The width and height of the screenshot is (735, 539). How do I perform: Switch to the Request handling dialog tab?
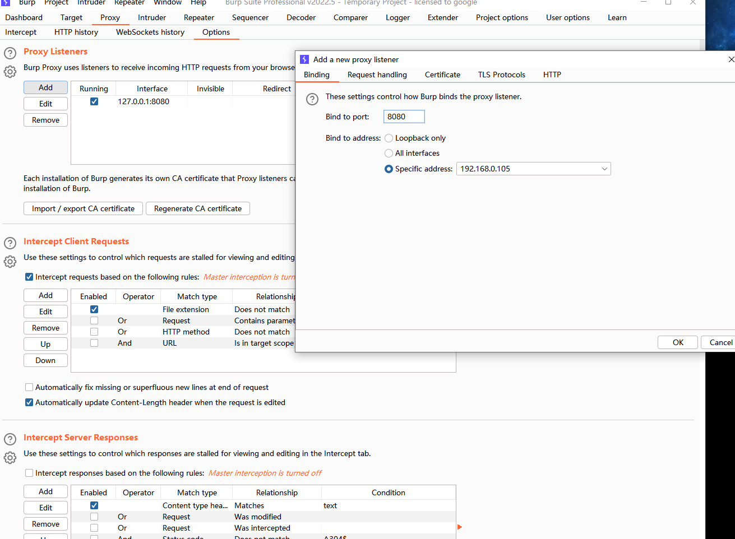(x=377, y=75)
